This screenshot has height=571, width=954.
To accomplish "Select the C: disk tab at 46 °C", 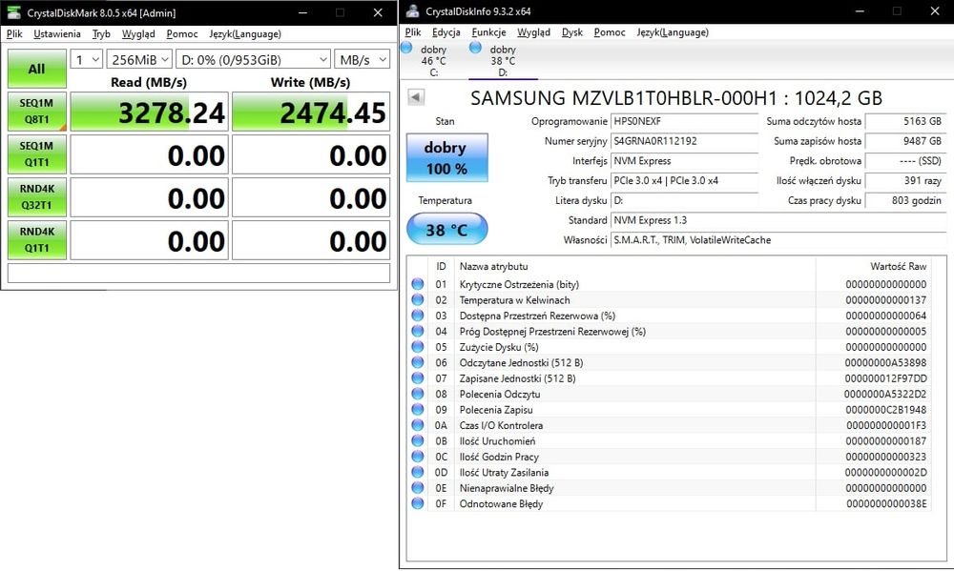I will tap(434, 60).
